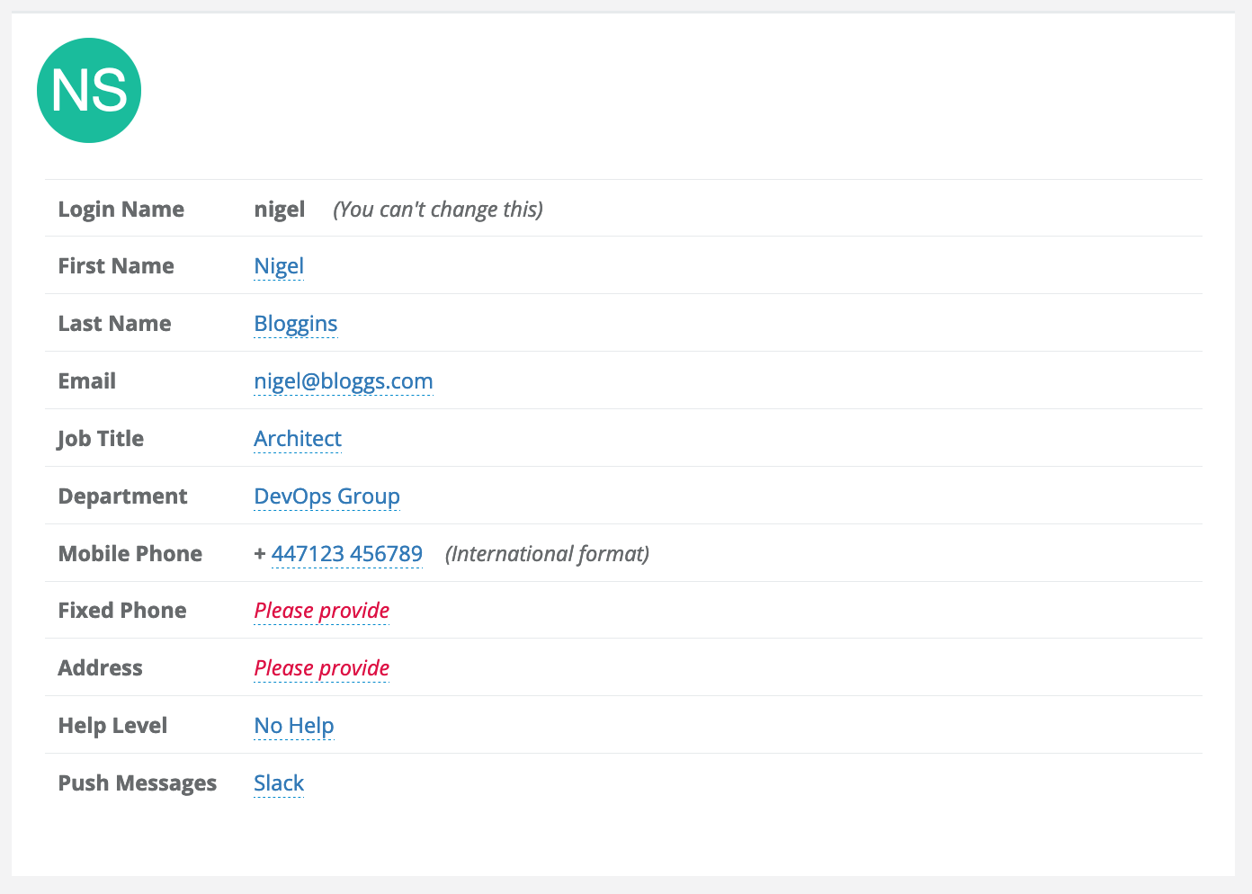Click the nigel@bloggs.com email value
The height and width of the screenshot is (894, 1252).
click(344, 381)
